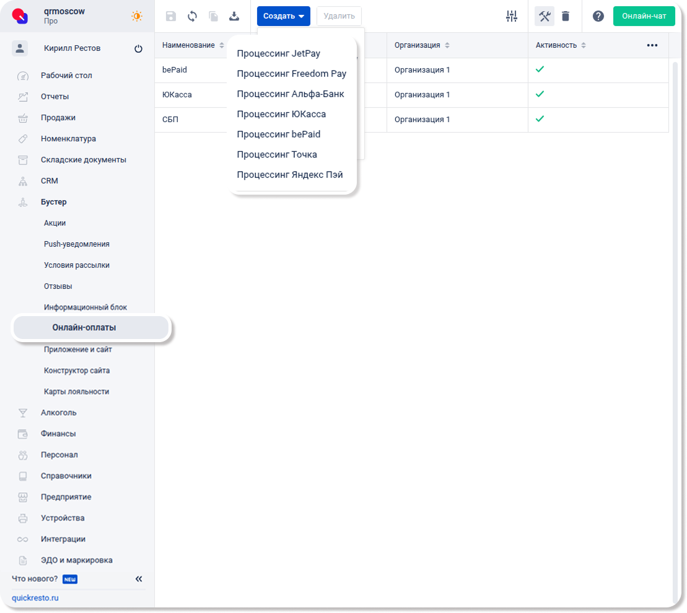Viewport: 687px width, 613px height.
Task: Follow the quickresto.ru link
Action: click(x=35, y=598)
